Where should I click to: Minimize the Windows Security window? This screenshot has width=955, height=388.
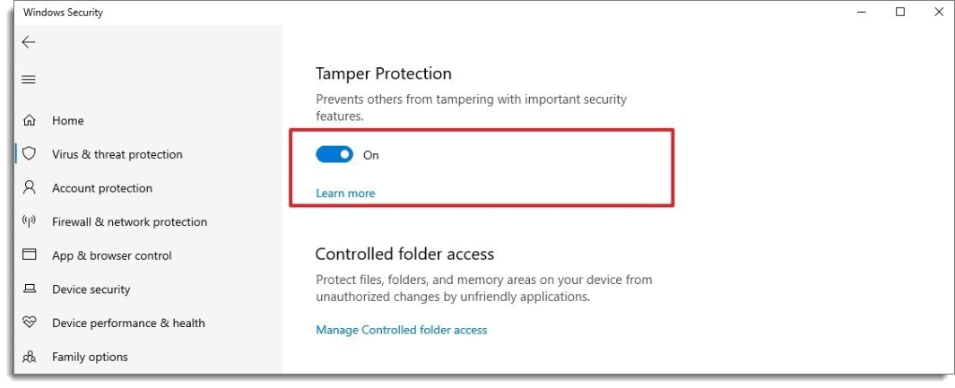click(862, 12)
